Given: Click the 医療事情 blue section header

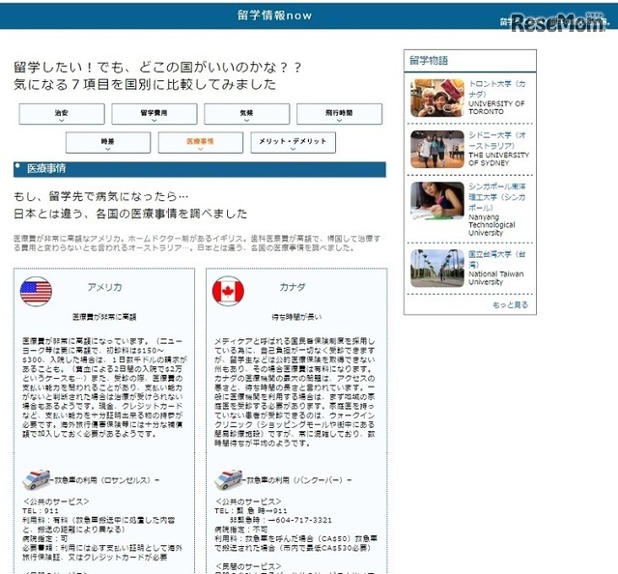Looking at the screenshot, I should tap(200, 169).
